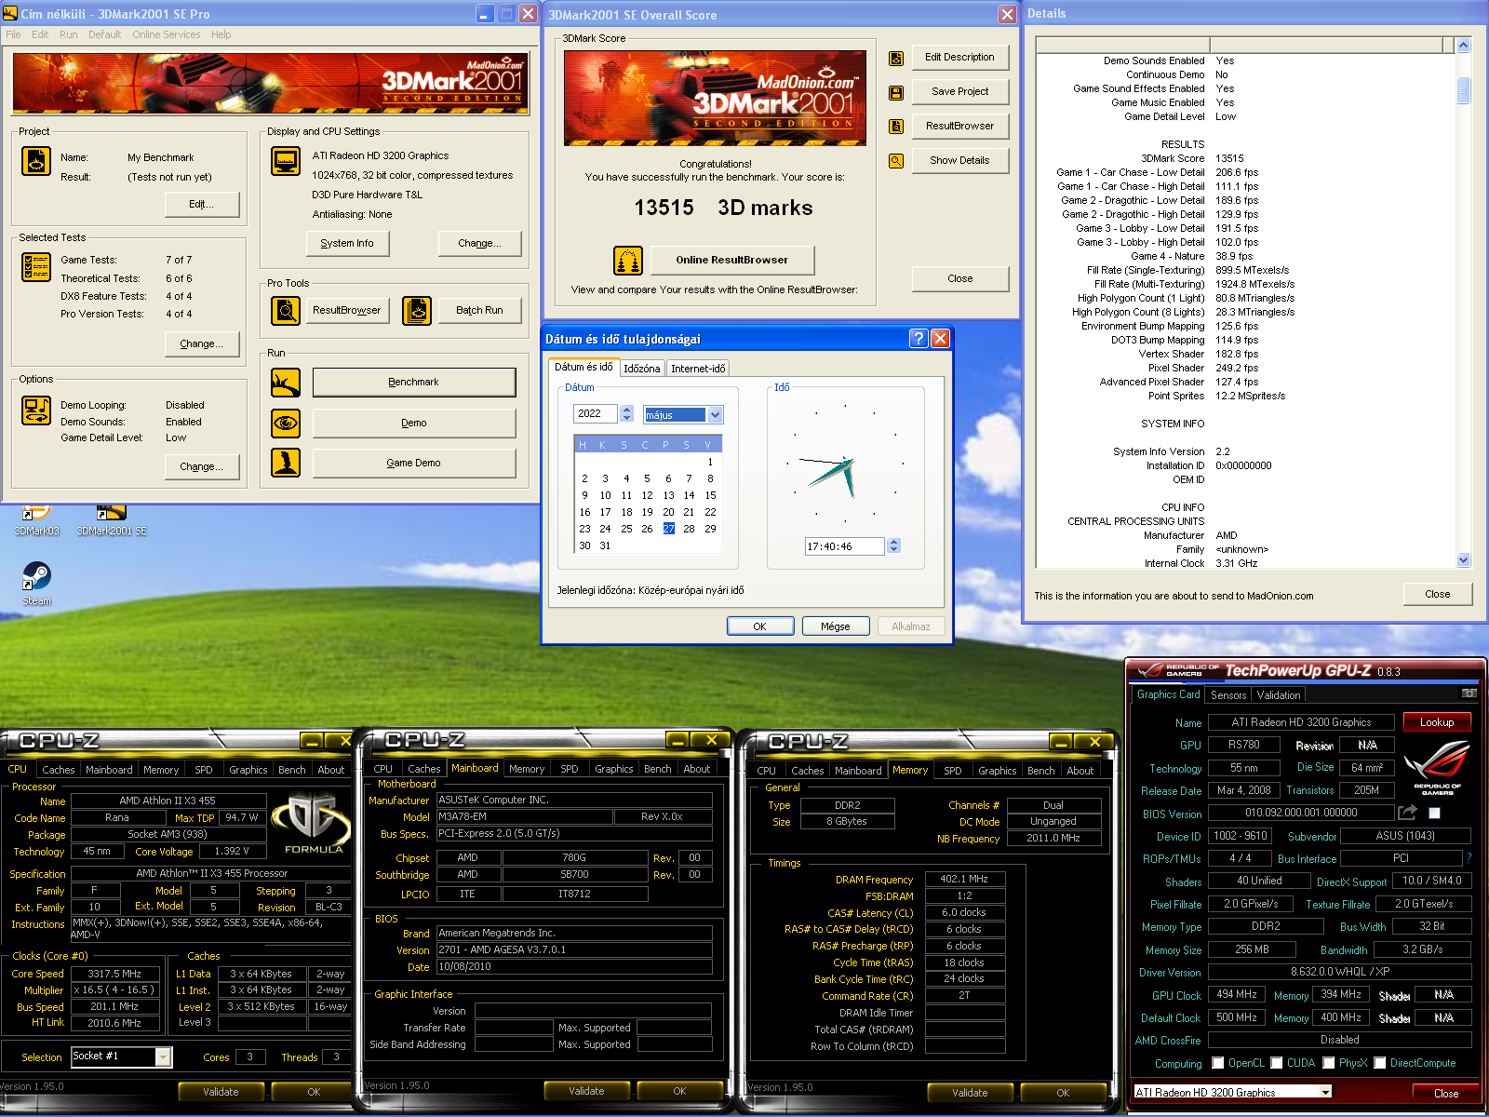Open Caches tab in the left CPU-Z window
Viewport: 1489px width, 1117px height.
(58, 770)
